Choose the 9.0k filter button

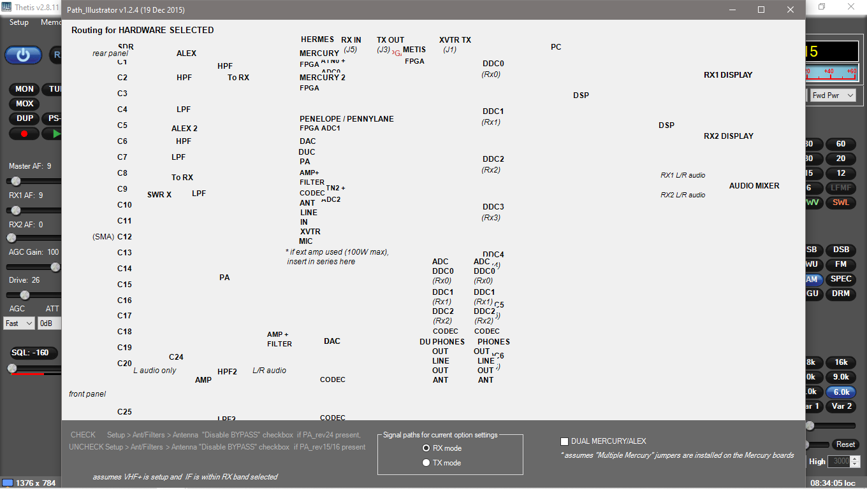[840, 377]
